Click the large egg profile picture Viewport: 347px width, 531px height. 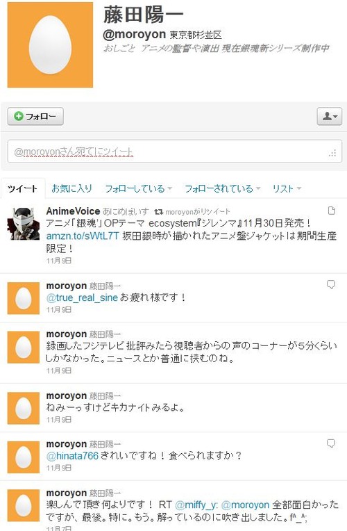(50, 45)
